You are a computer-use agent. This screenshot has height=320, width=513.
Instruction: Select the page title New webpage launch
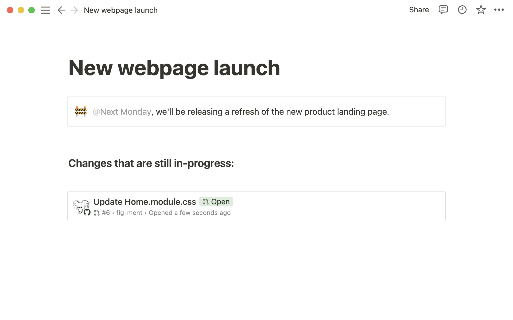pos(174,68)
